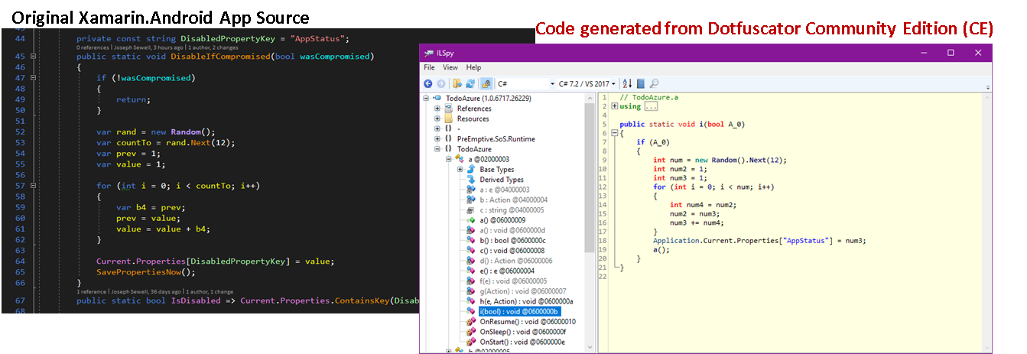Click the SavePropertiesNow(); call in source
The height and width of the screenshot is (354, 1027).
[146, 272]
